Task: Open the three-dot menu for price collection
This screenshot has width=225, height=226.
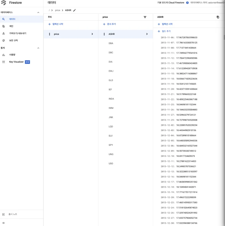Action: pos(49,34)
